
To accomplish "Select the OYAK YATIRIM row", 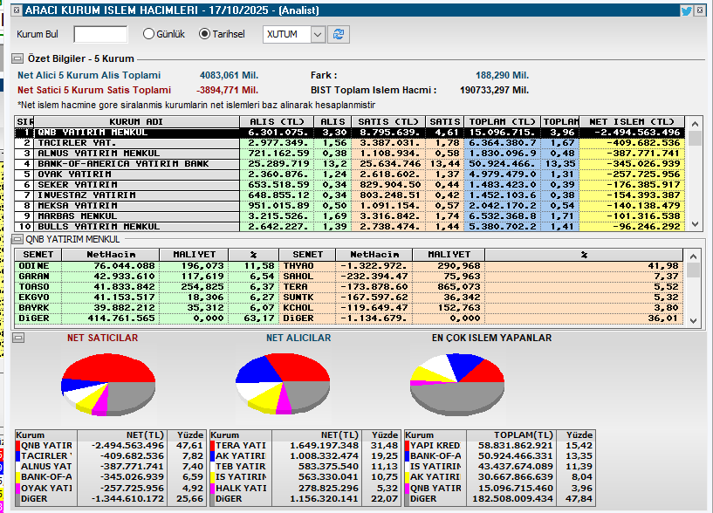I will coord(349,174).
